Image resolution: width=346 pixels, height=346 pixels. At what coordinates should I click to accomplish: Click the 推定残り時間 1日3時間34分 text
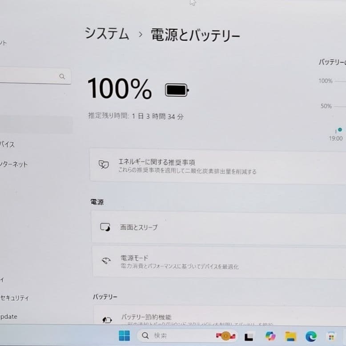(136, 116)
